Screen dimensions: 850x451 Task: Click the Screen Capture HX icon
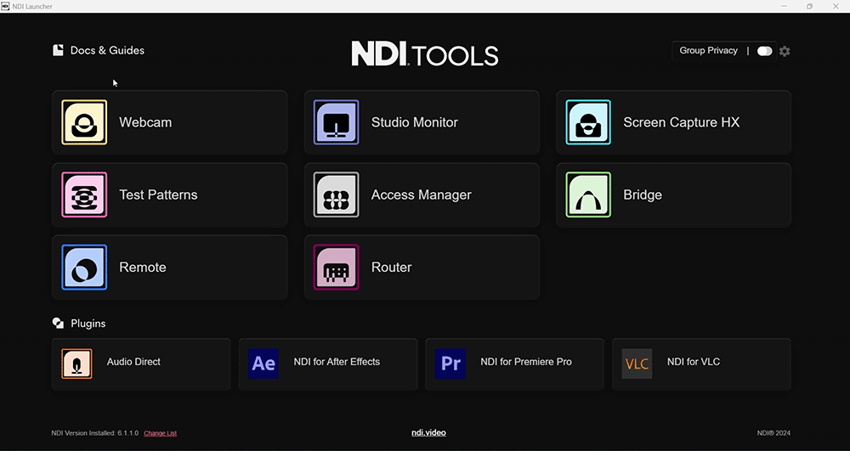pos(588,122)
